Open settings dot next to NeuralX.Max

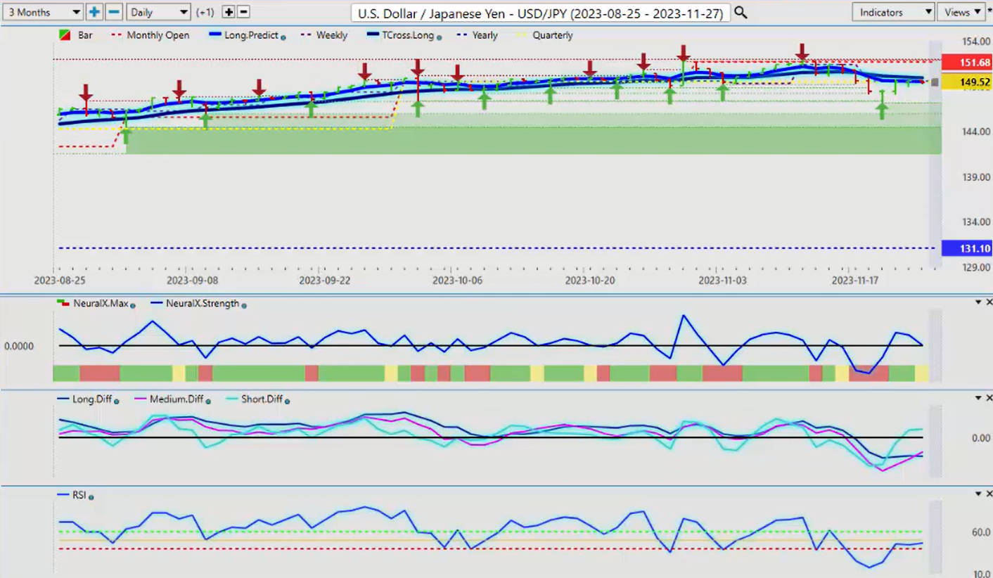tap(132, 305)
